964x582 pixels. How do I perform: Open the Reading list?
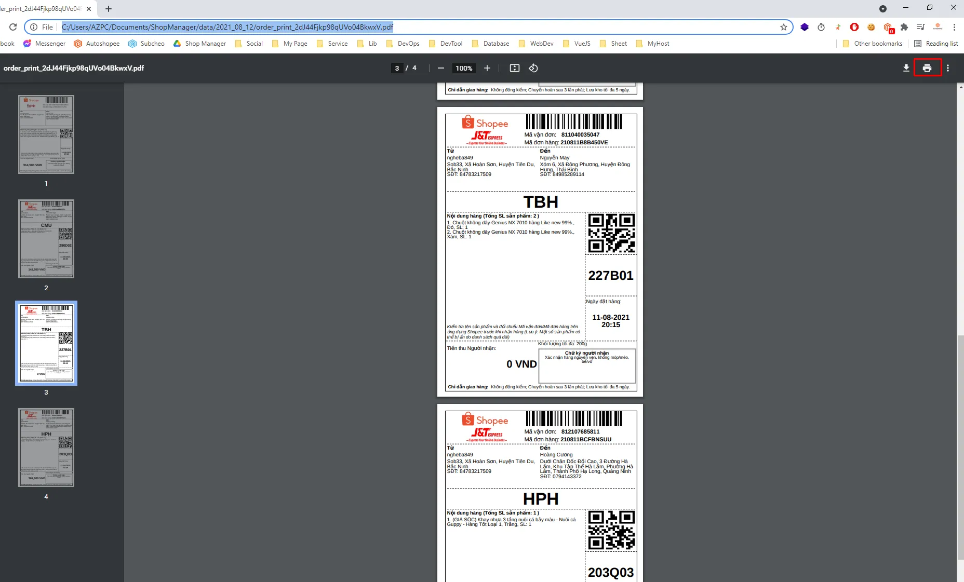[936, 44]
